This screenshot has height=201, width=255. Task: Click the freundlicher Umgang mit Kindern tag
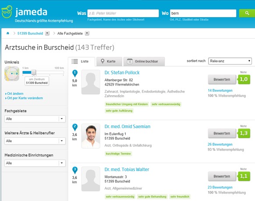pos(127,104)
